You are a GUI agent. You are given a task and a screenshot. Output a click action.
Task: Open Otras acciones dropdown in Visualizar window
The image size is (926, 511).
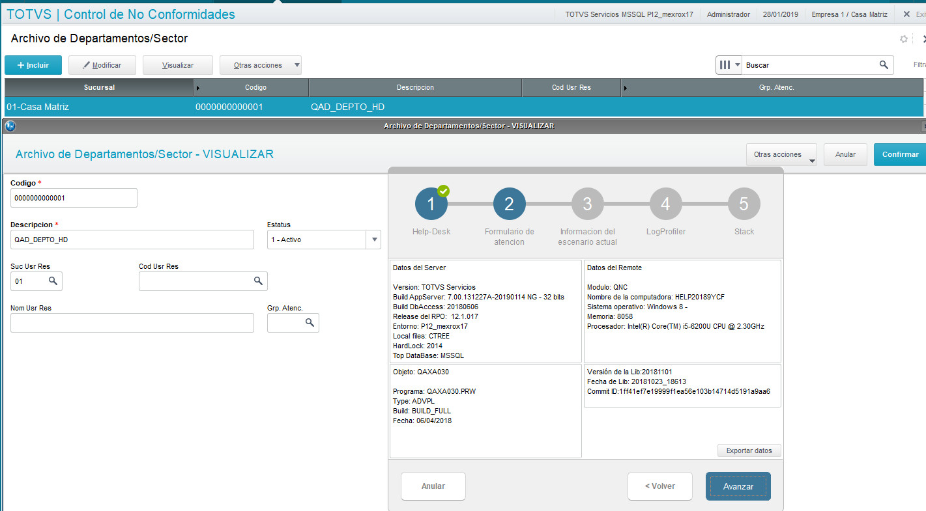click(x=781, y=155)
